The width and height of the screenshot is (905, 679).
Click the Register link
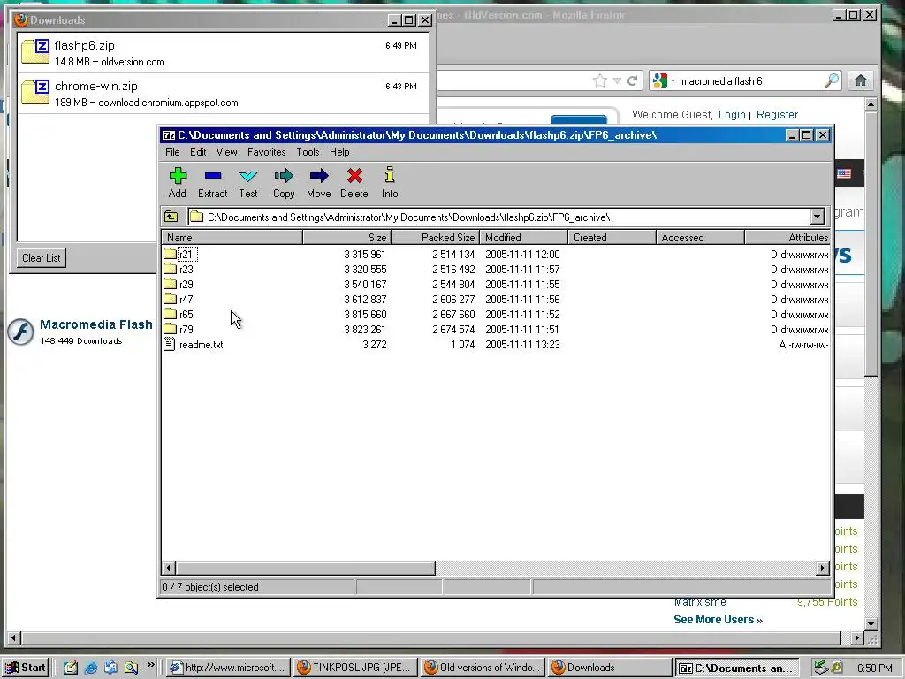coord(777,115)
